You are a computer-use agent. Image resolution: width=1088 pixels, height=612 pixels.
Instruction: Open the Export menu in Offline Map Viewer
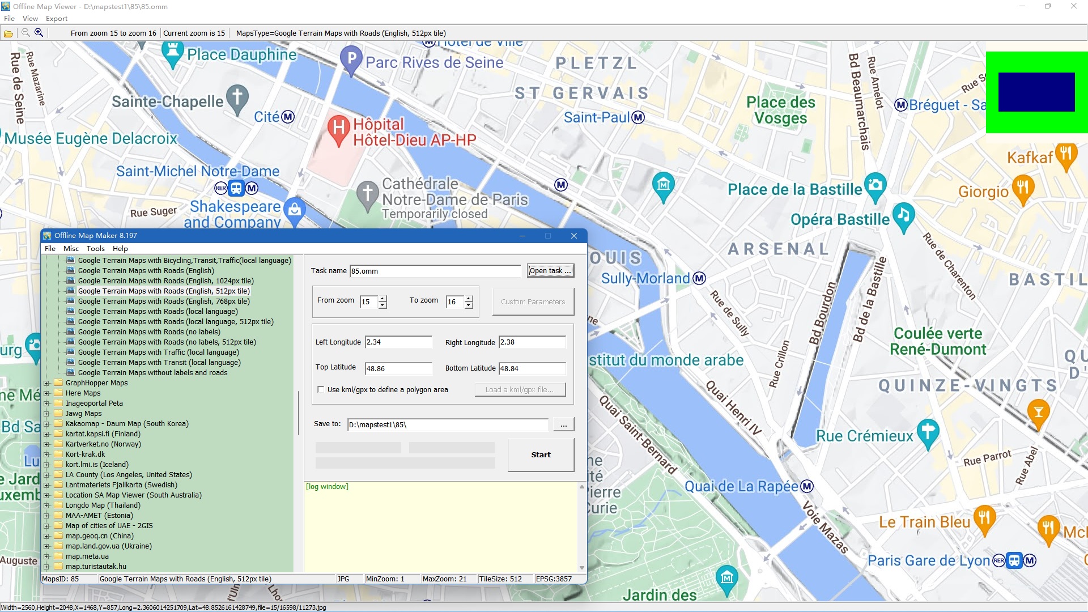[x=57, y=18]
